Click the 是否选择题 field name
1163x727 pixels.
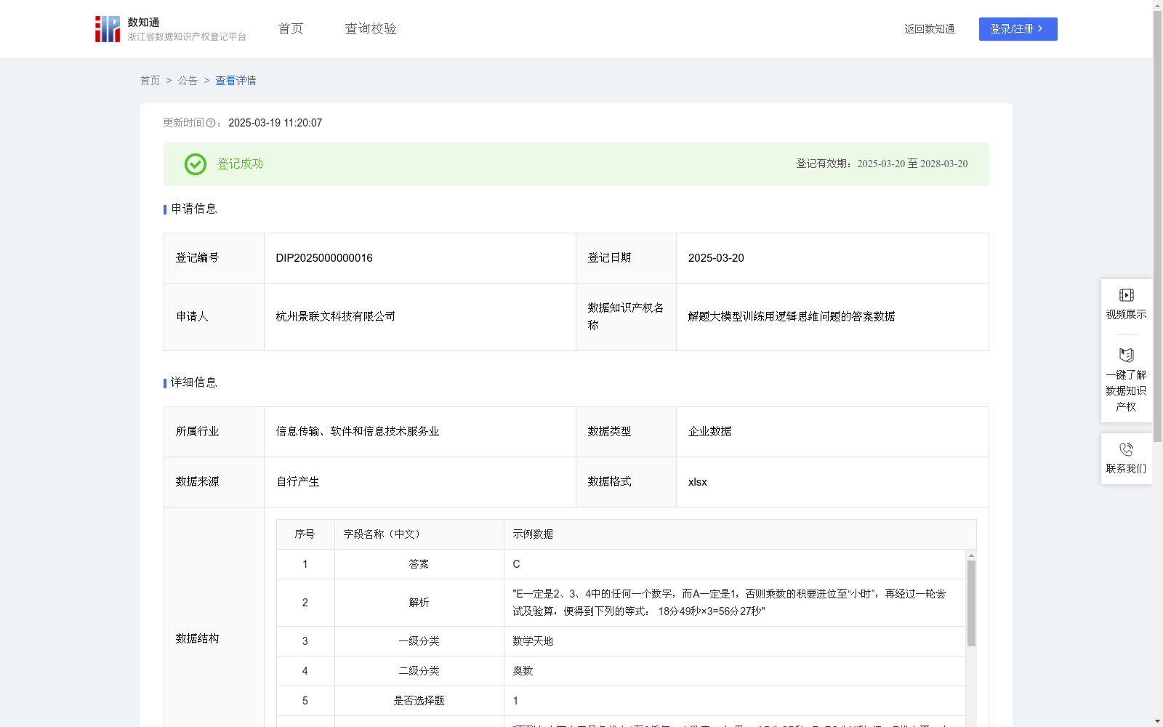click(419, 701)
